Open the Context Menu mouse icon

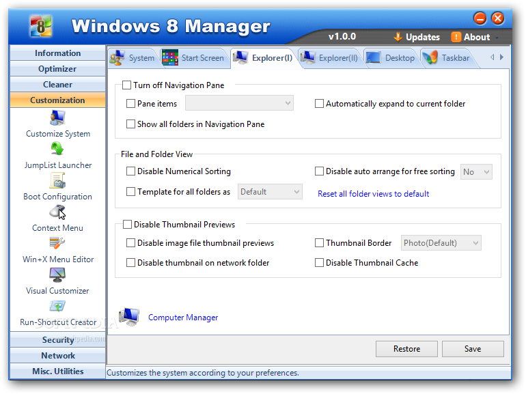click(57, 212)
